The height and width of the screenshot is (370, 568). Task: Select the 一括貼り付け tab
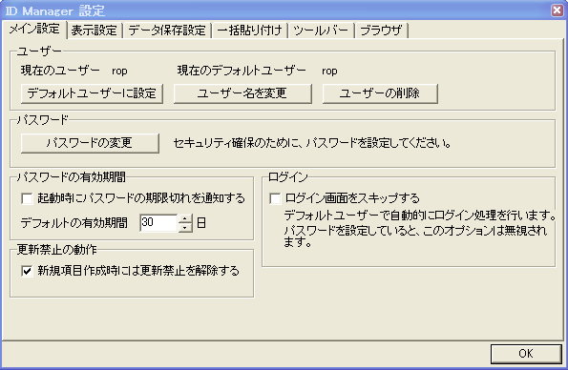pyautogui.click(x=249, y=31)
